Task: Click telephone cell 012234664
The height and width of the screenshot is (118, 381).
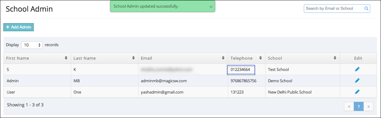Action: click(241, 69)
